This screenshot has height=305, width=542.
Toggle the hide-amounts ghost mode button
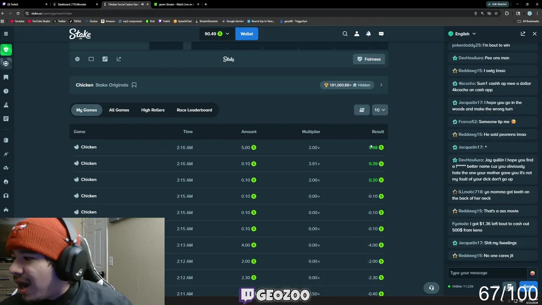pos(362,110)
